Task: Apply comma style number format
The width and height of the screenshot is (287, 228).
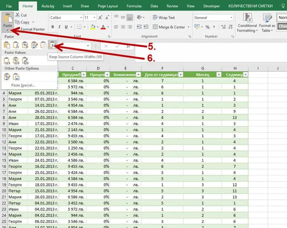Action: (214, 27)
